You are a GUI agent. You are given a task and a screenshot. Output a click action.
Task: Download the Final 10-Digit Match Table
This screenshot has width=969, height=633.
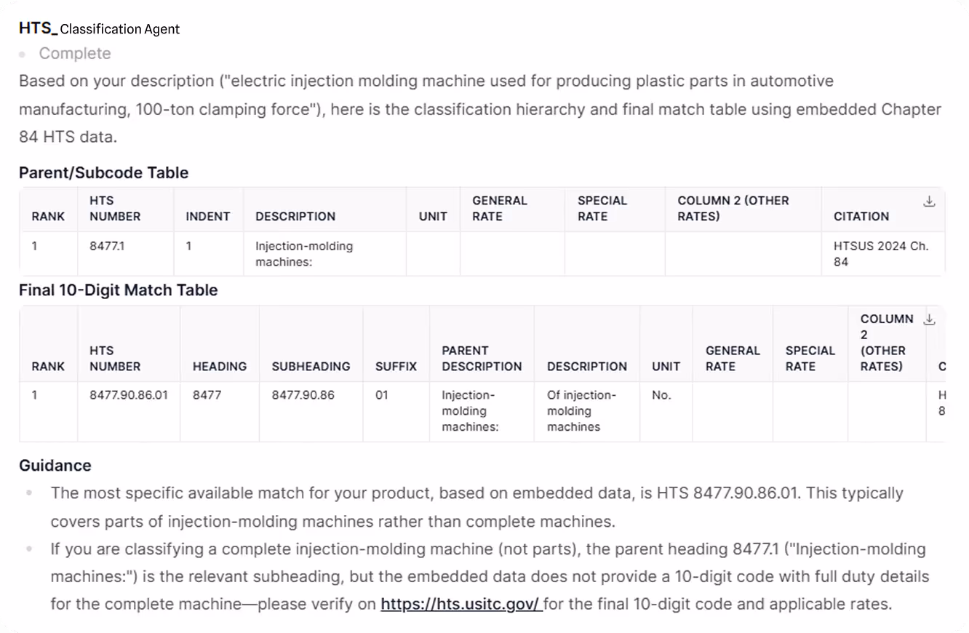(929, 319)
